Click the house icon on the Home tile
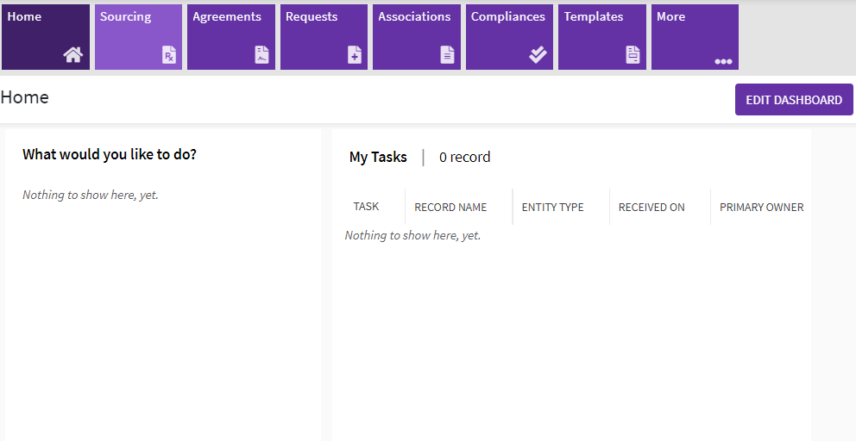 [73, 55]
